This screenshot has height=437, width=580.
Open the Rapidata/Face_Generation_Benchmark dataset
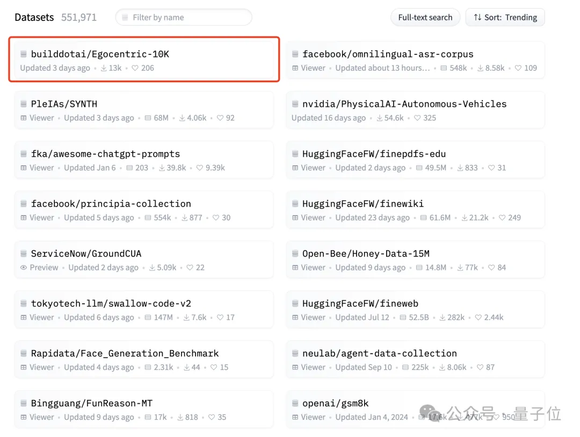(125, 354)
